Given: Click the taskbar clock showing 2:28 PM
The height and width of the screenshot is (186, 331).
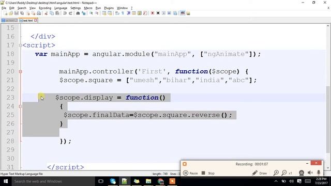Looking at the screenshot, I should click(321, 181).
